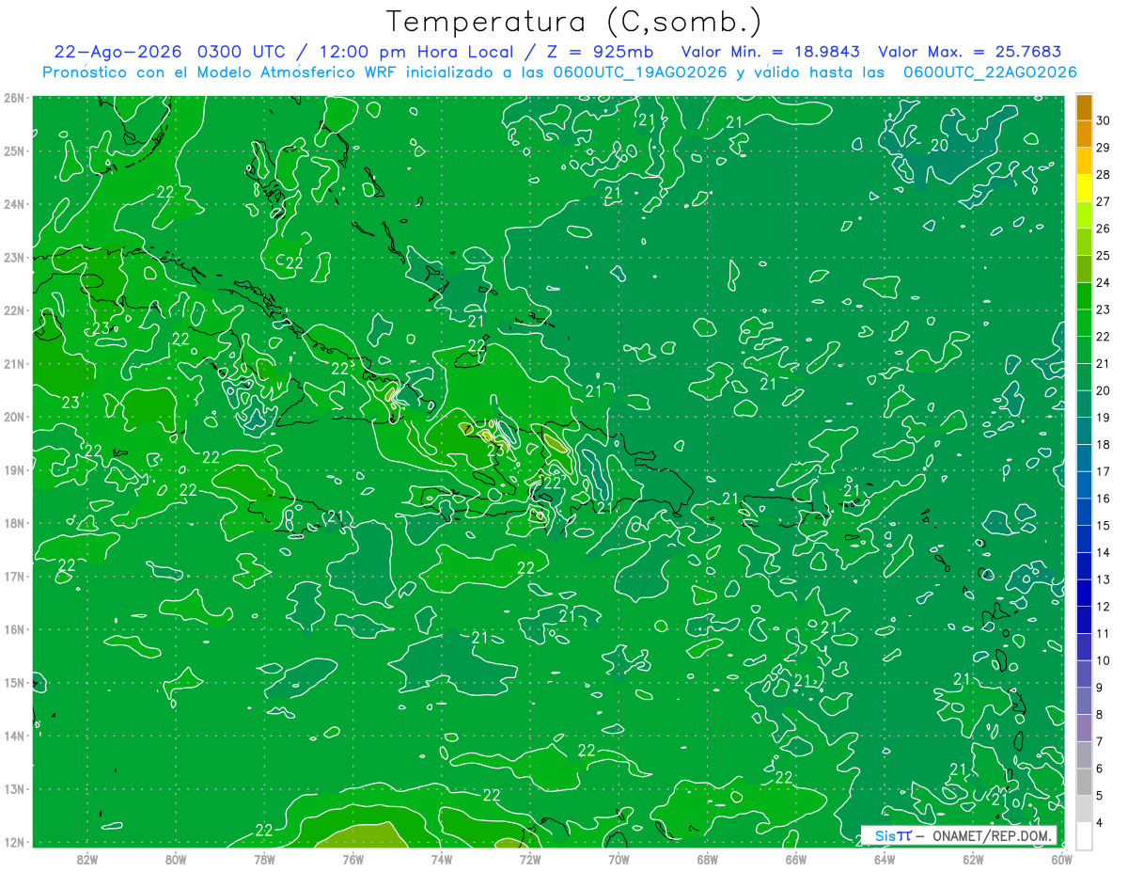This screenshot has height=872, width=1128.
Task: Click the 24N latitude axis label
Action: coord(14,204)
